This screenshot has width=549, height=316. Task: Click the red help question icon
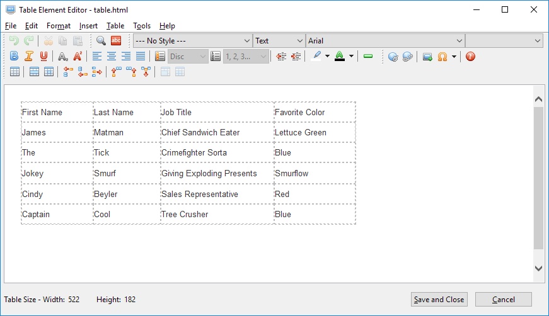(x=471, y=56)
